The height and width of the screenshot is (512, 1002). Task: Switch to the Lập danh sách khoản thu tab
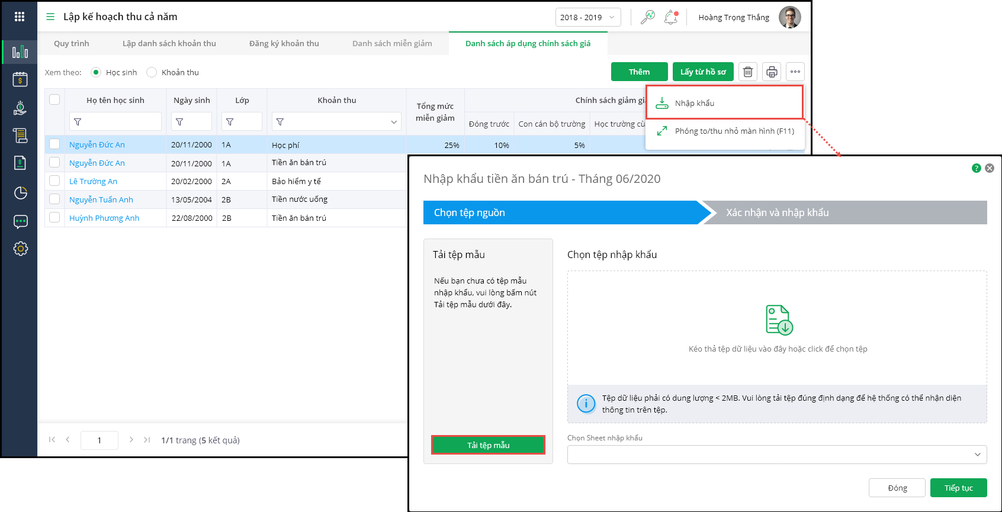click(169, 43)
